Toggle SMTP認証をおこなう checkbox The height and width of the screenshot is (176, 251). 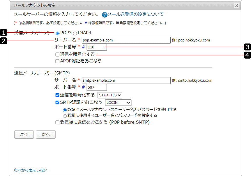(x=57, y=103)
